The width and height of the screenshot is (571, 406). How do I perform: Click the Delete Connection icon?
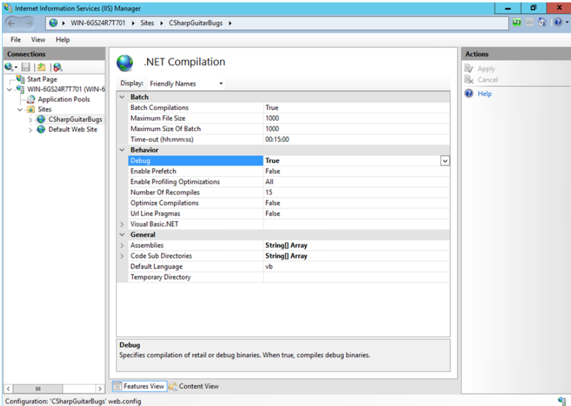click(x=57, y=67)
